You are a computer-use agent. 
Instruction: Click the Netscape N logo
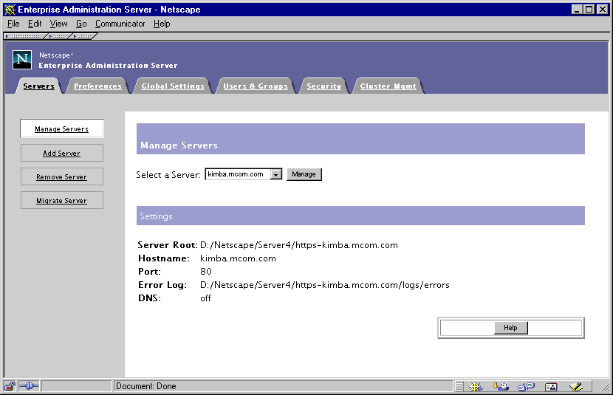tap(22, 59)
